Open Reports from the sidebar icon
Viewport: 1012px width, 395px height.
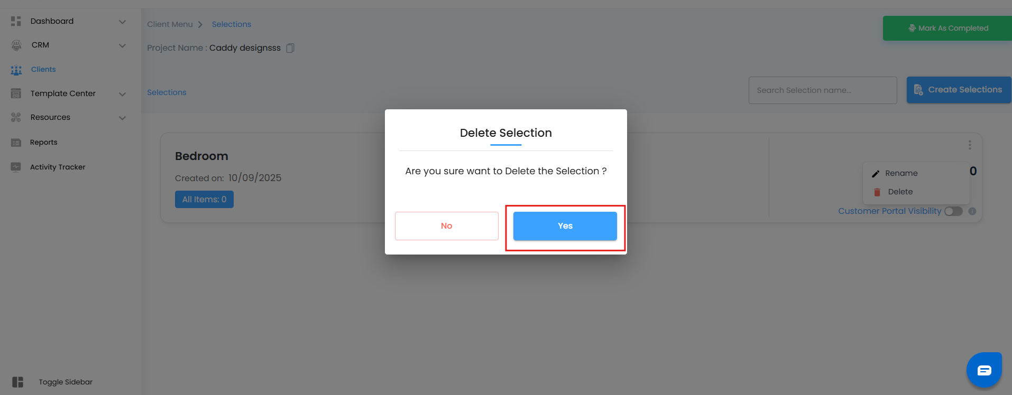tap(16, 143)
